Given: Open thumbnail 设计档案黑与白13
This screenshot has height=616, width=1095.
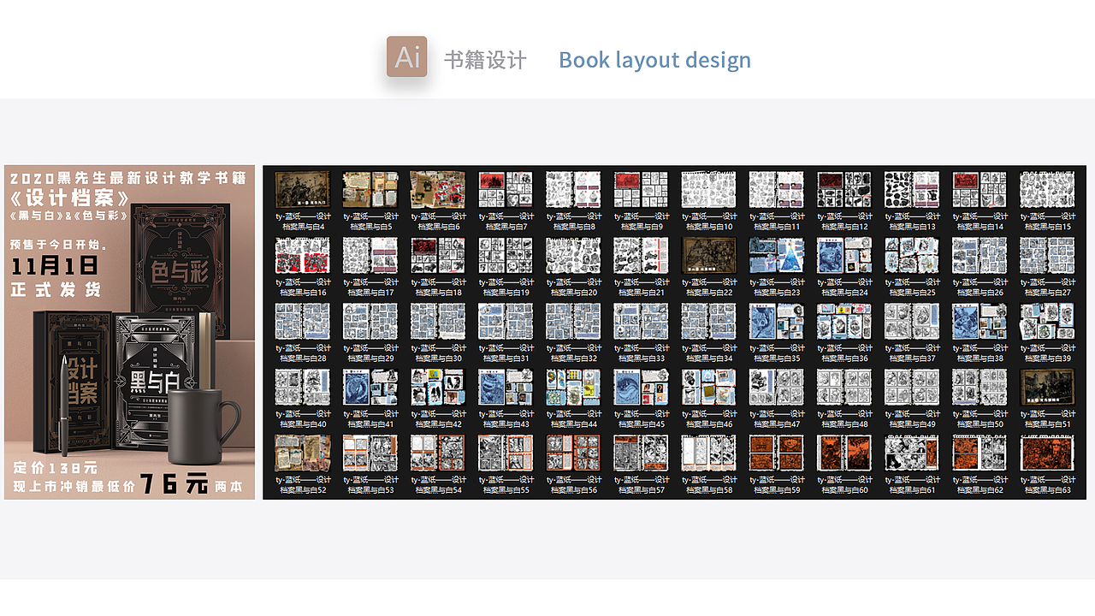Looking at the screenshot, I should click(x=912, y=189).
